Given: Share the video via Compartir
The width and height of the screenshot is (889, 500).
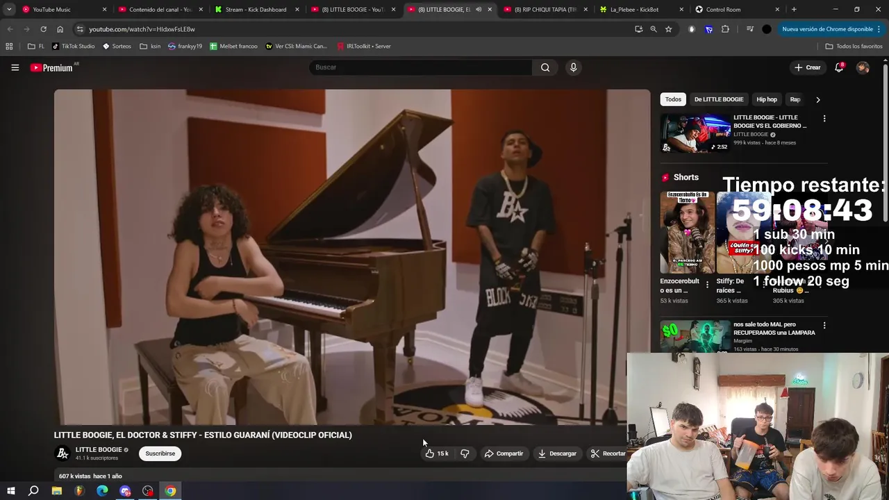Looking at the screenshot, I should [504, 453].
